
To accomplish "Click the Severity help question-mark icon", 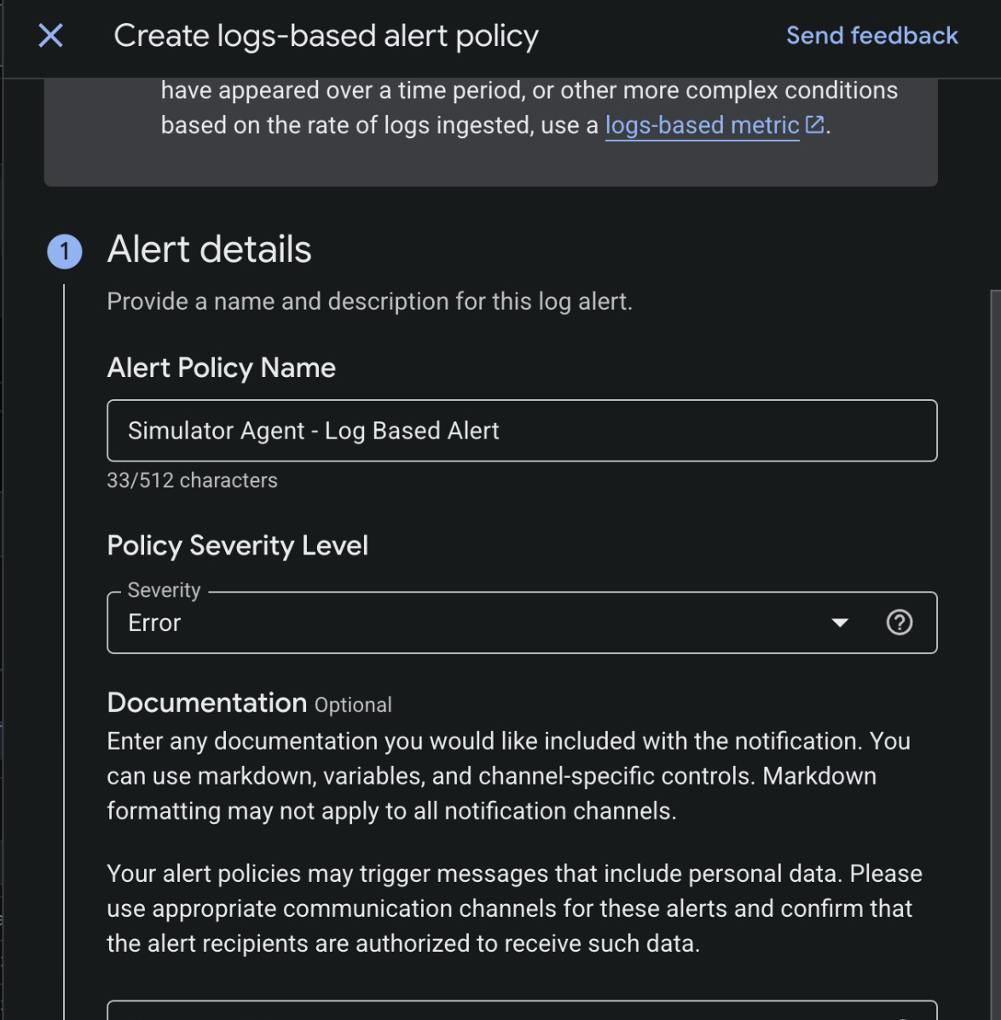I will (x=899, y=623).
